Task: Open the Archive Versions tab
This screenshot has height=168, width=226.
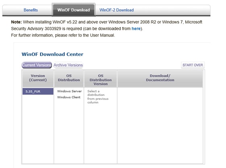Action: 68,65
